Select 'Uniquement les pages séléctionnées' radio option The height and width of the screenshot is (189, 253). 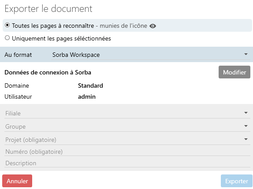[7, 38]
